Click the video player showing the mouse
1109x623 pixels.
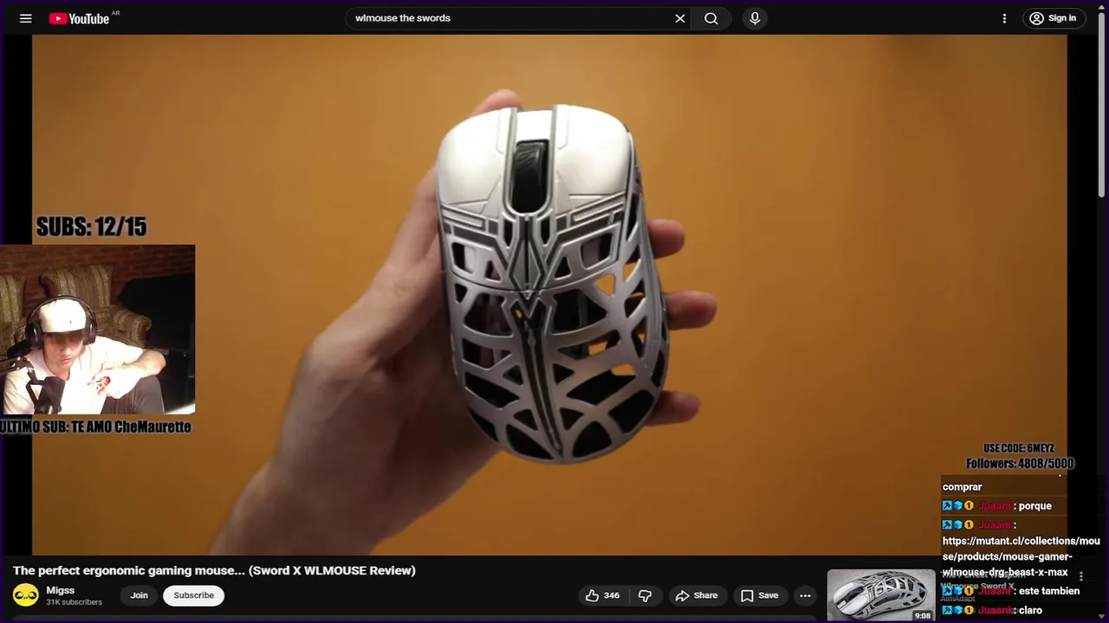549,294
